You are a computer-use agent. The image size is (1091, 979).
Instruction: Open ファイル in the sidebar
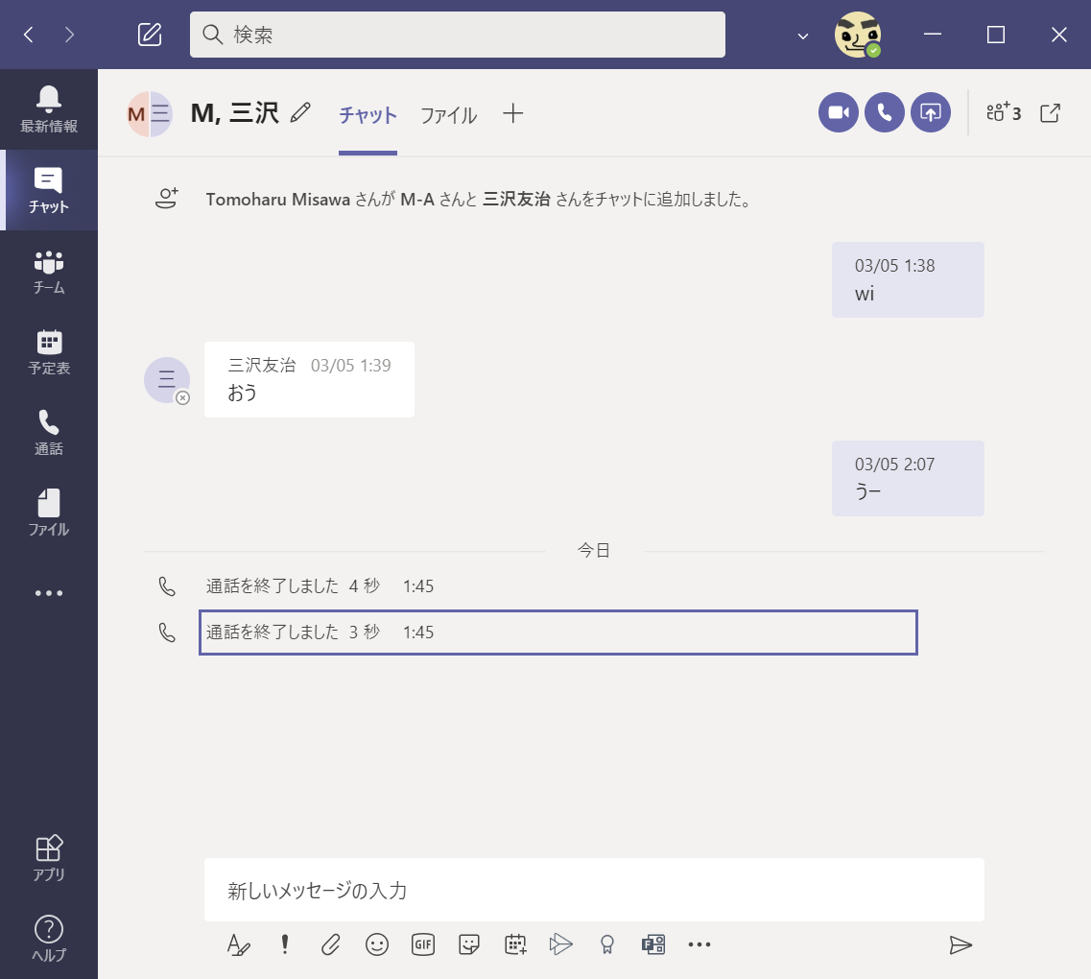(x=49, y=513)
